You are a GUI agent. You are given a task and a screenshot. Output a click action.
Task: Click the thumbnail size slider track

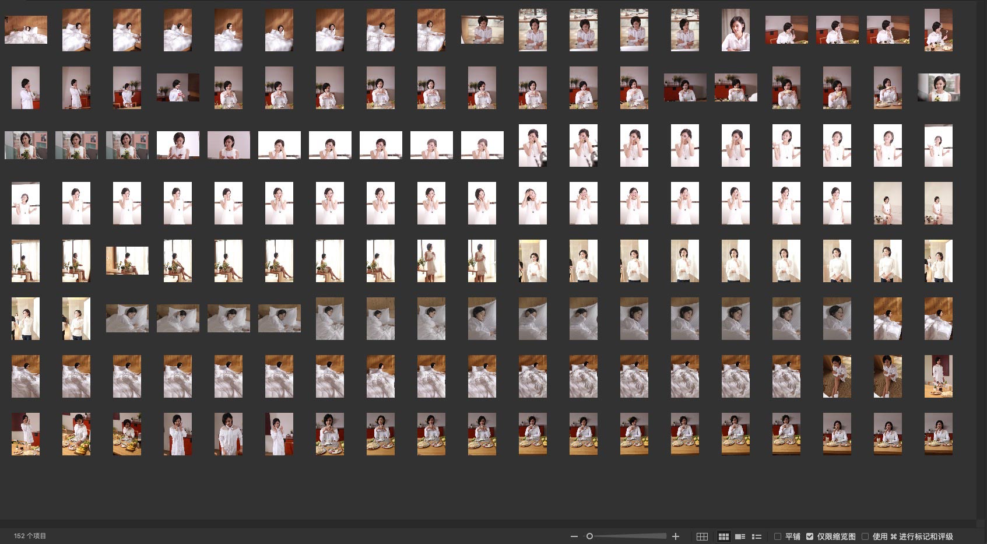pos(630,536)
